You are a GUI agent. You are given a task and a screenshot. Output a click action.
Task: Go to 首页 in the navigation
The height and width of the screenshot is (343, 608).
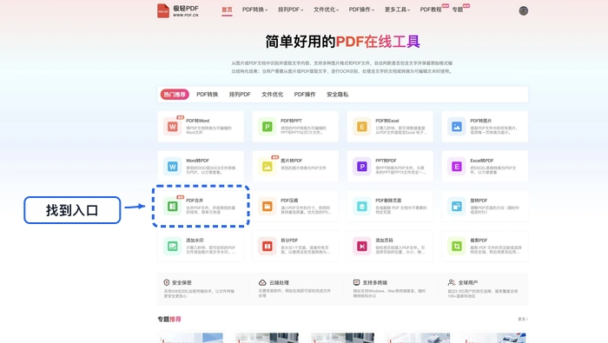227,10
